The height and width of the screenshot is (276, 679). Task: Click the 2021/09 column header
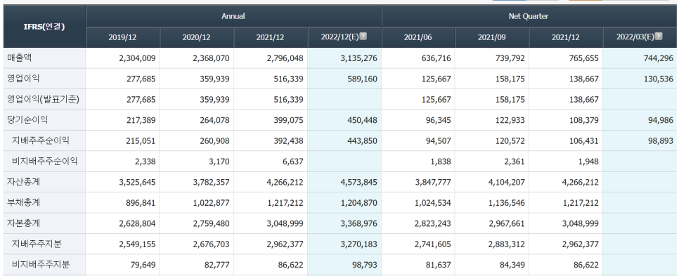pos(492,37)
